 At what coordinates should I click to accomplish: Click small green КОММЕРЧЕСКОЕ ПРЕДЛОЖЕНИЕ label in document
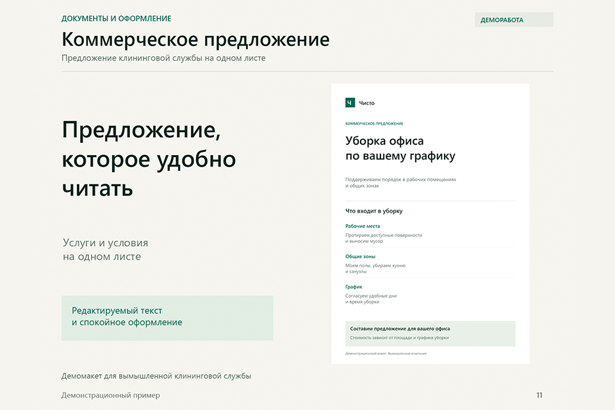click(374, 124)
